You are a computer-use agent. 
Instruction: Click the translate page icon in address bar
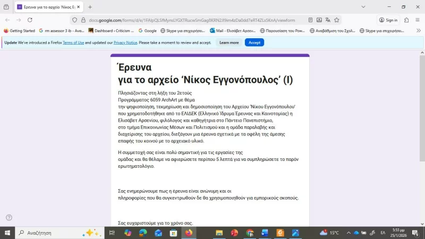click(327, 20)
